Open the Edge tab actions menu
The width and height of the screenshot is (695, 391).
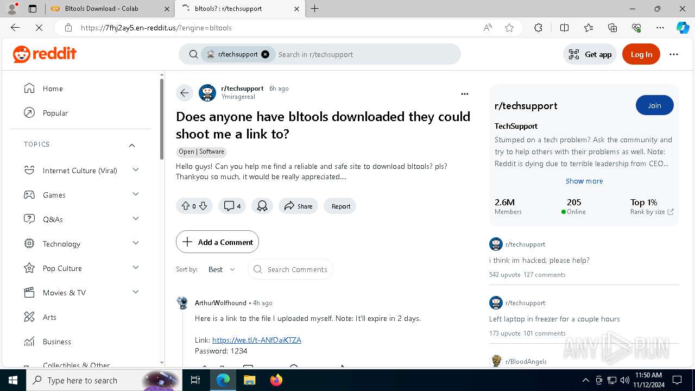33,9
